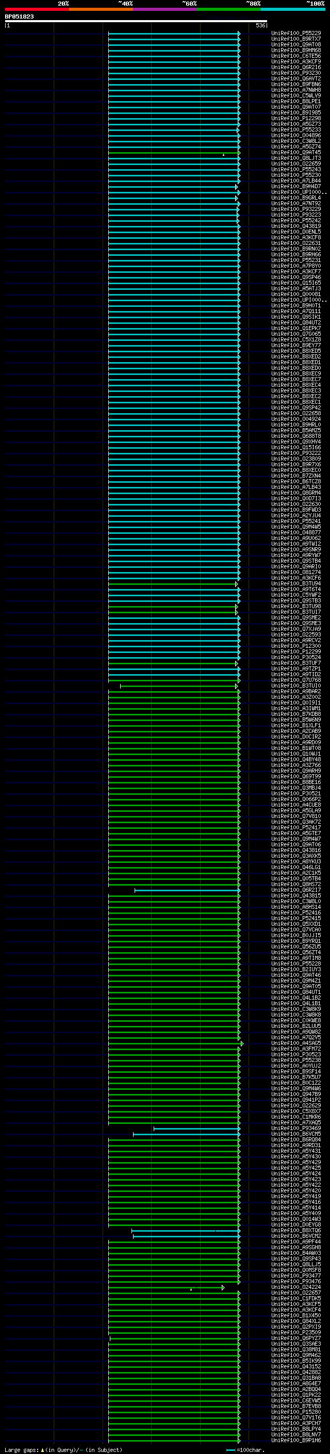Open hit label UniRef100_P93230
This screenshot has width=330, height=1454.
point(296,73)
